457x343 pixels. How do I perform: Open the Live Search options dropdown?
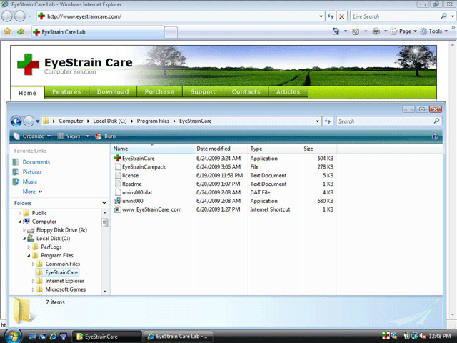tap(452, 16)
